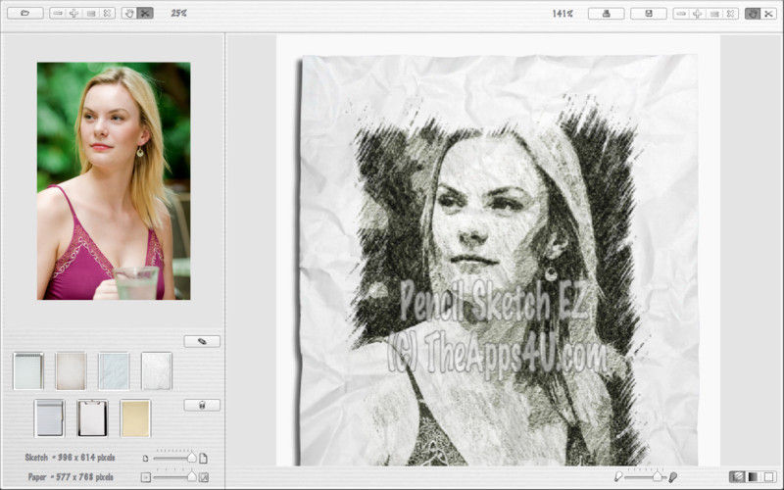Viewport: 784px width, 490px height.
Task: Print the pencil sketch result
Action: coord(607,14)
